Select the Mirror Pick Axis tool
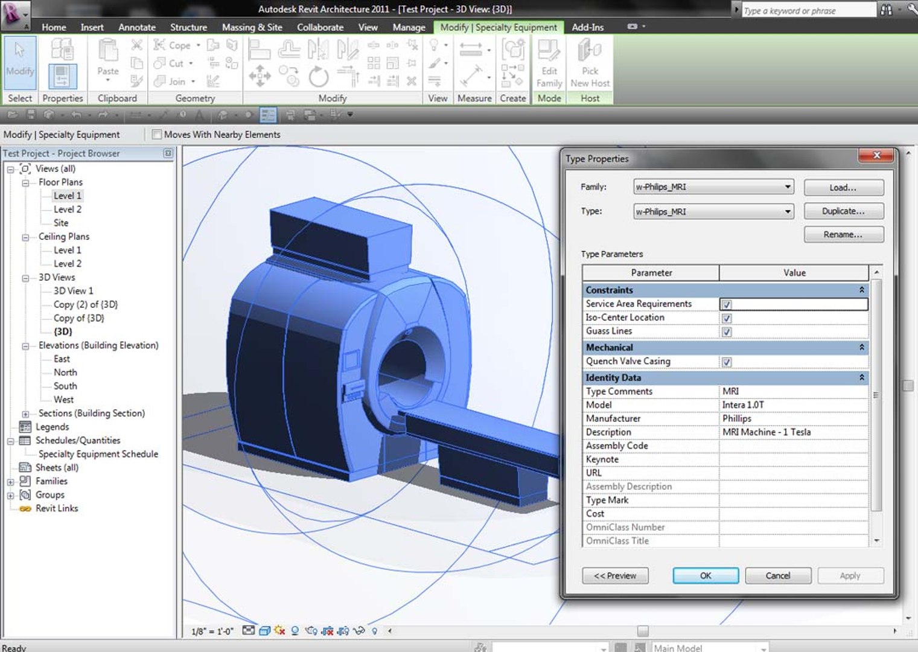This screenshot has height=652, width=918. point(318,48)
